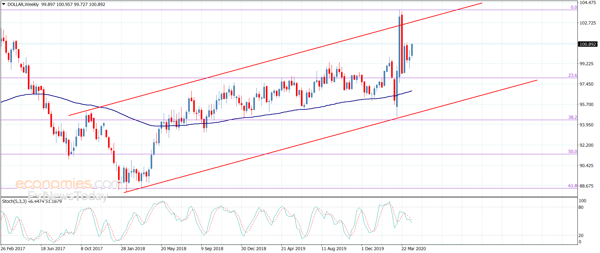The height and width of the screenshot is (253, 600).
Task: Click the 11 Aug 2019 date label
Action: 334,249
